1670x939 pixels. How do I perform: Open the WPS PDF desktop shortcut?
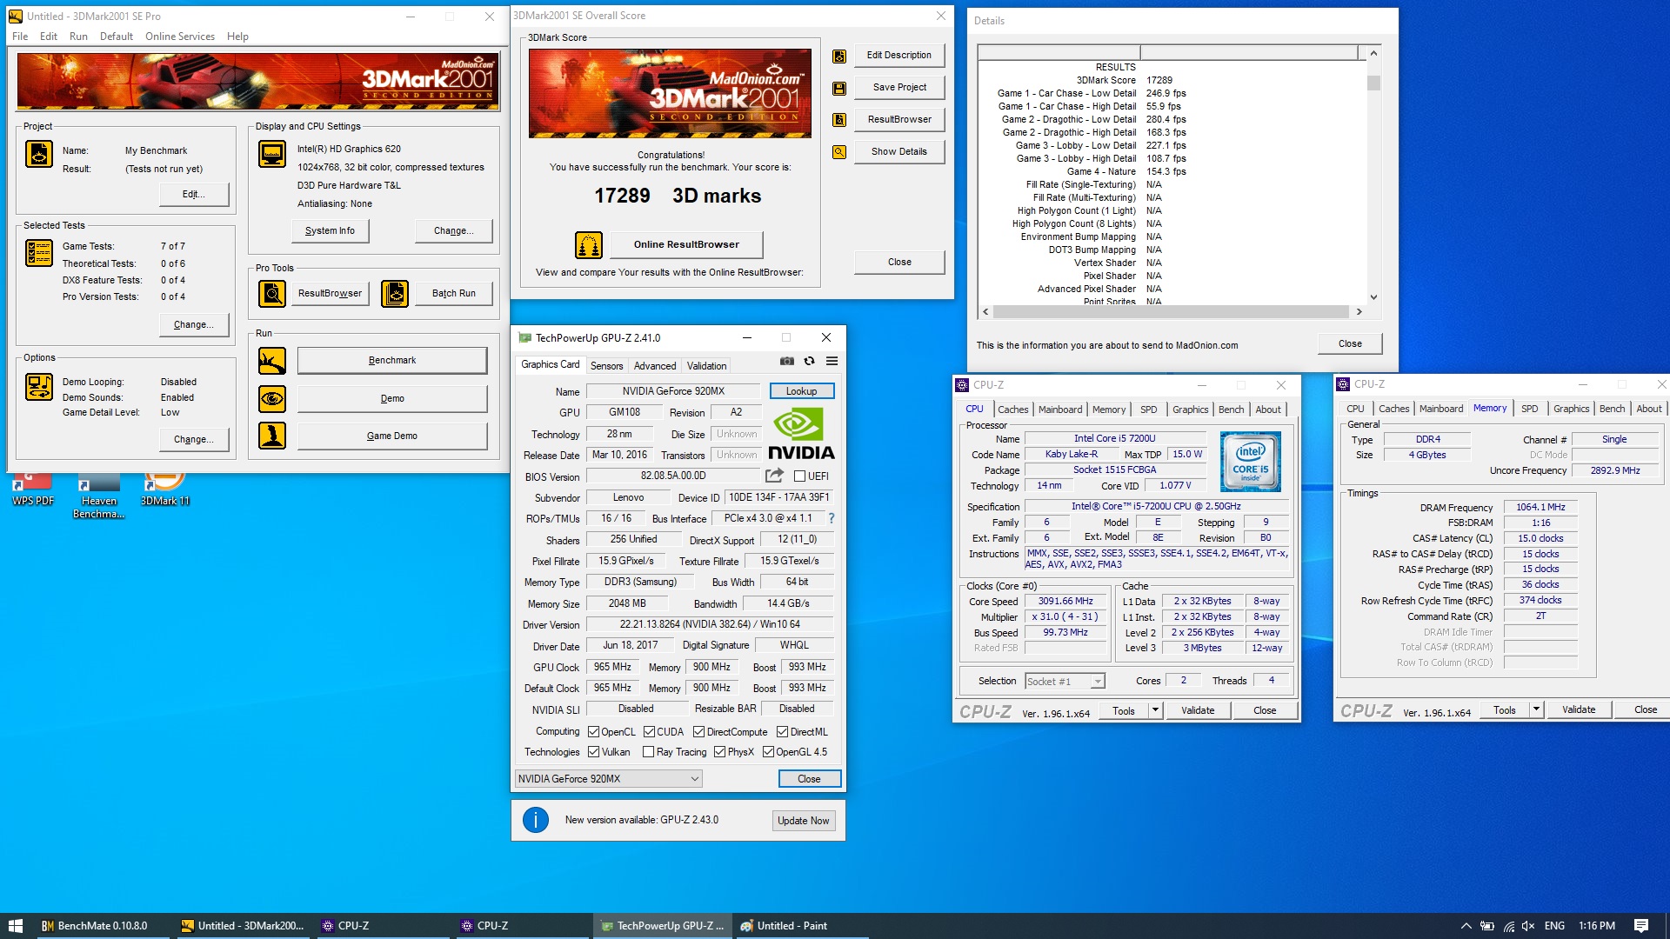click(x=33, y=489)
